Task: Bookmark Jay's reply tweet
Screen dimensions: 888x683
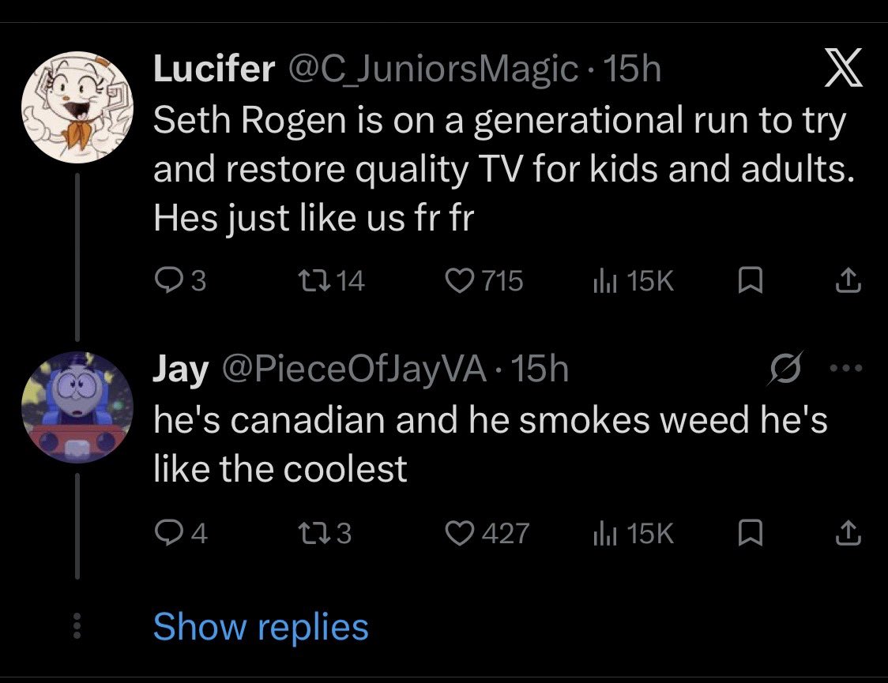Action: [x=747, y=535]
